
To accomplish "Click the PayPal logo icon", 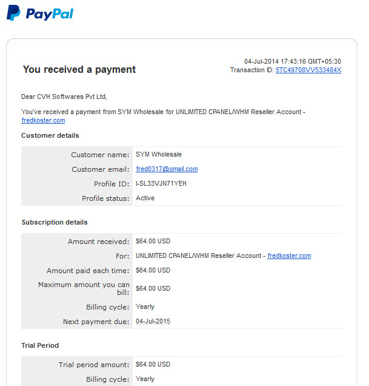I will [x=13, y=13].
